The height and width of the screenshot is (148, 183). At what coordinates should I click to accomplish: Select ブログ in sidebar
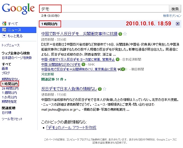click(x=6, y=73)
